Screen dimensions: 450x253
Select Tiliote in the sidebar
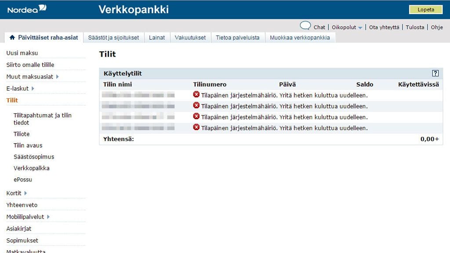(21, 134)
